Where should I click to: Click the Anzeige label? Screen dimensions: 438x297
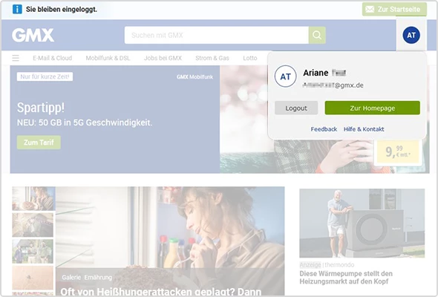310,265
